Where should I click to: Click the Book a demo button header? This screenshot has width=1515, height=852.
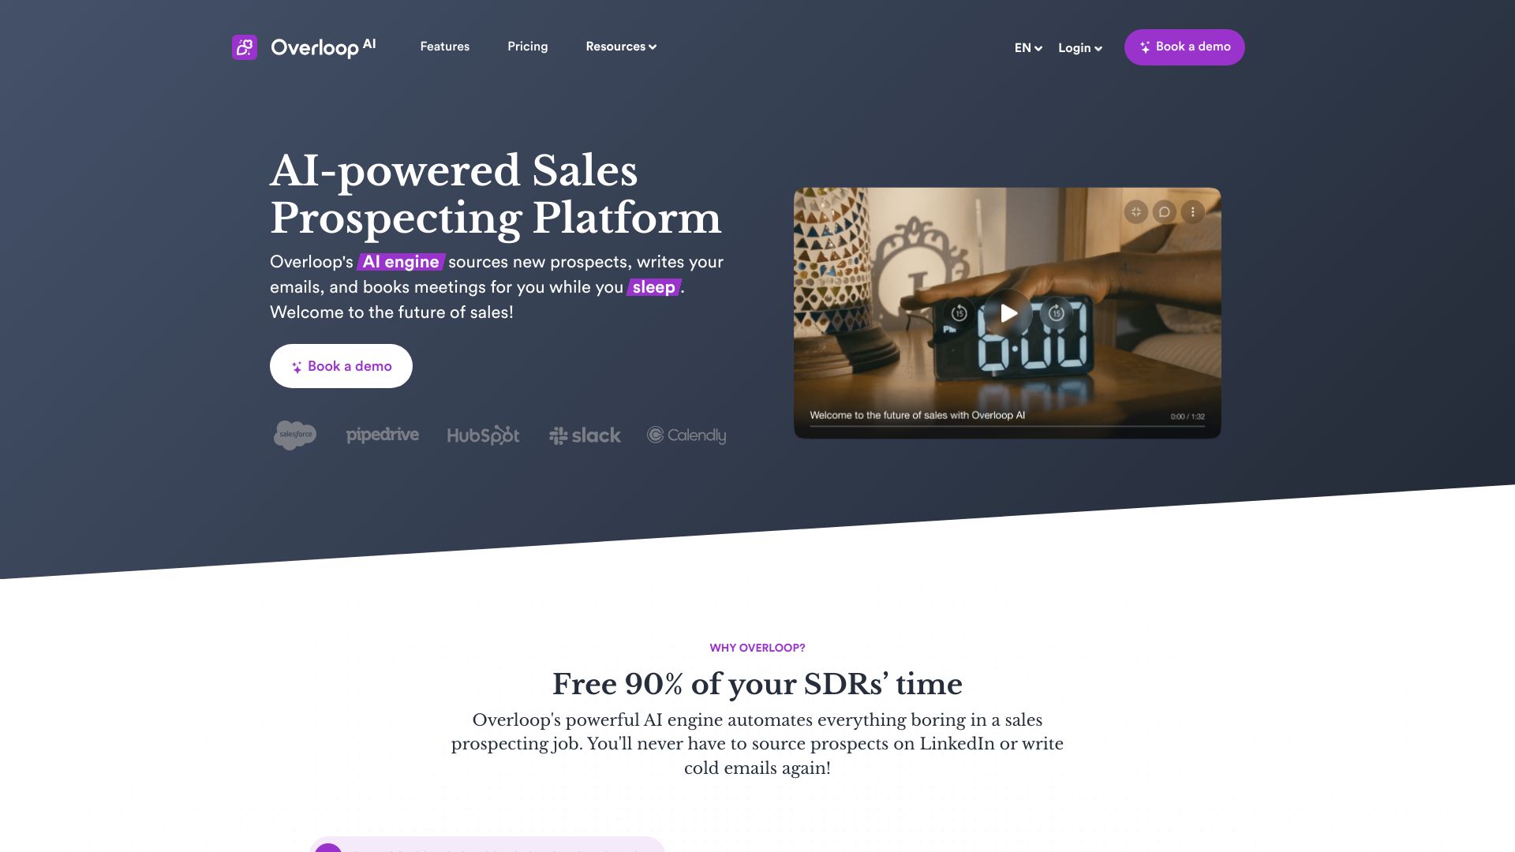click(x=1184, y=47)
